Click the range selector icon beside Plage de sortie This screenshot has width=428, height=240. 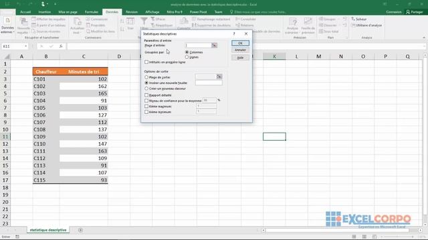(219, 77)
